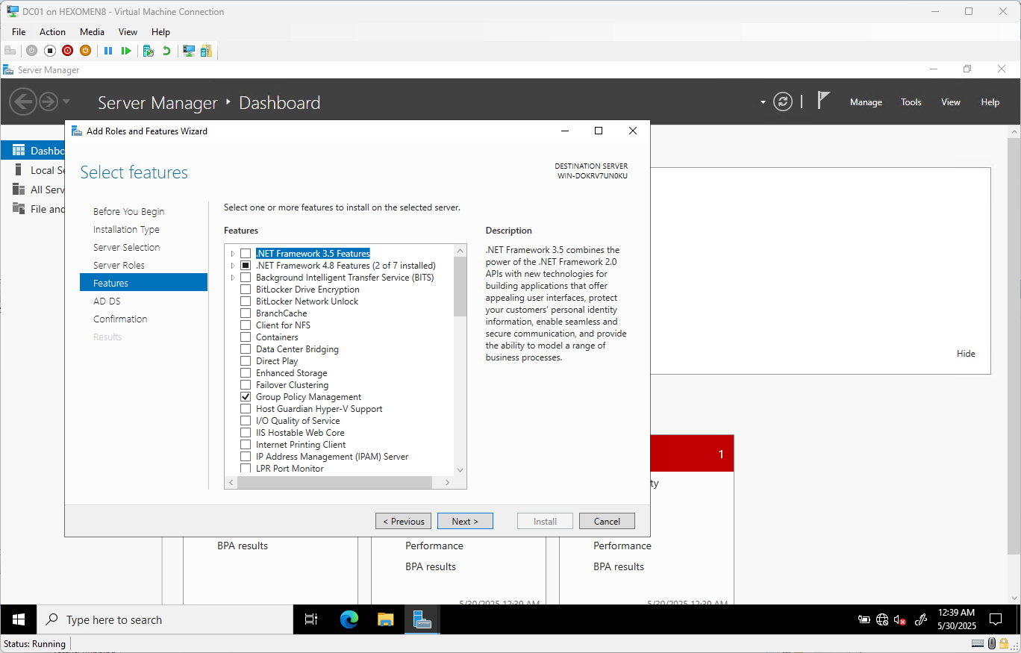Image resolution: width=1021 pixels, height=653 pixels.
Task: Open the dropdown arrow left of the refresh icon
Action: pos(763,102)
